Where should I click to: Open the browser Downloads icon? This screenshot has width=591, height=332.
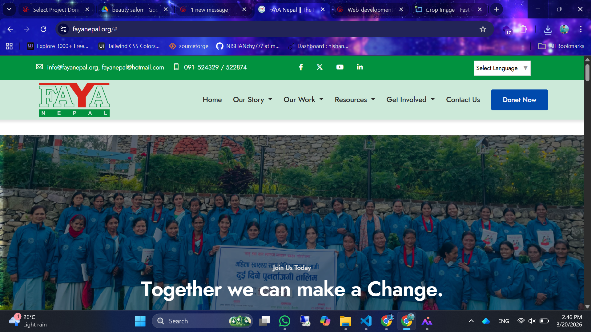[548, 29]
